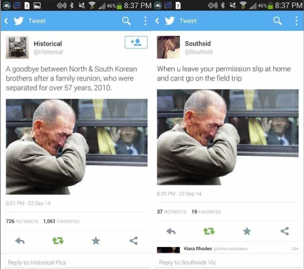Reply to the Southsid tweet via arrow icon
304x269 pixels.
coord(171,231)
